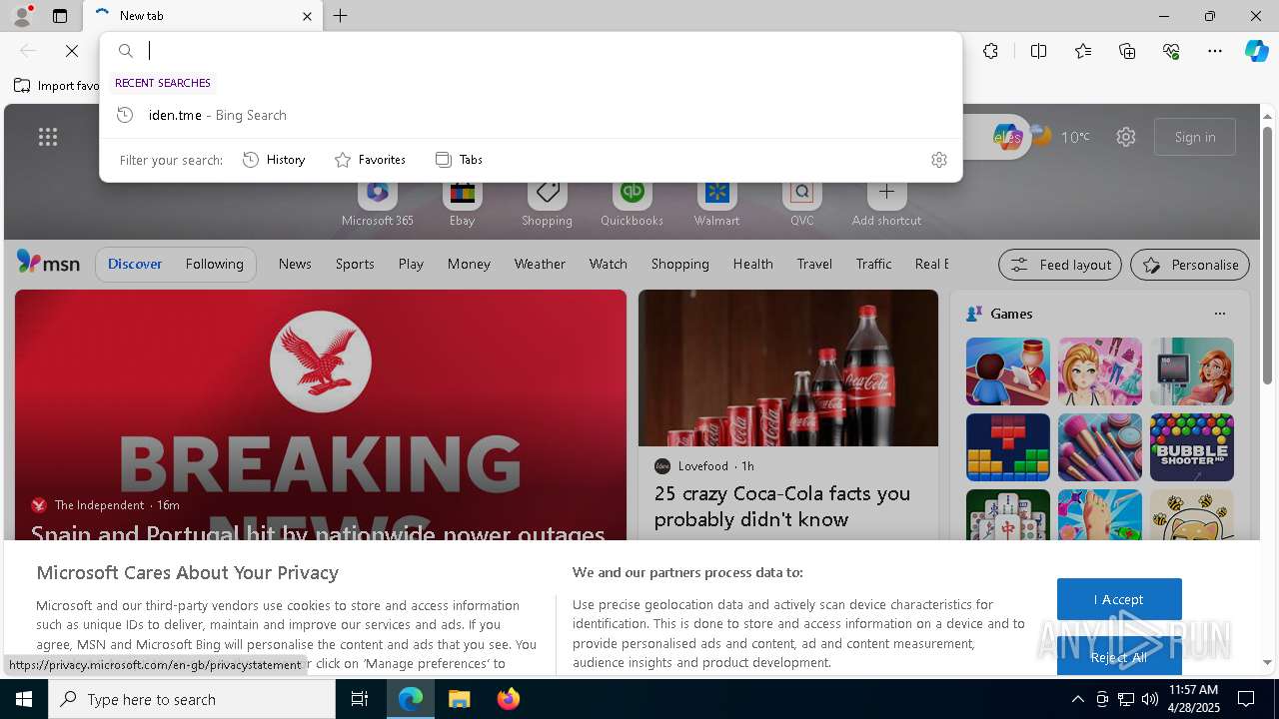This screenshot has width=1279, height=719.
Task: Open the Health category
Action: pos(752,264)
